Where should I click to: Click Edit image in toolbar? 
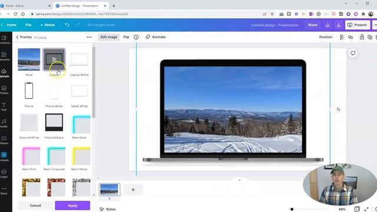pos(109,37)
